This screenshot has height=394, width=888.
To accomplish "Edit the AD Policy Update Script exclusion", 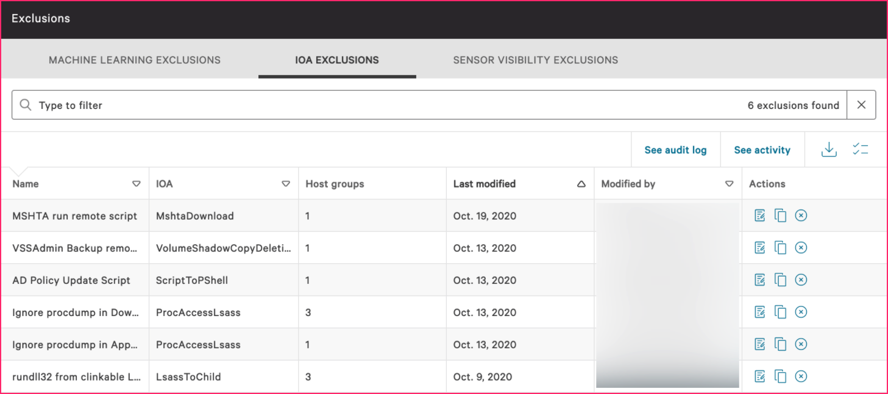I will pos(760,280).
